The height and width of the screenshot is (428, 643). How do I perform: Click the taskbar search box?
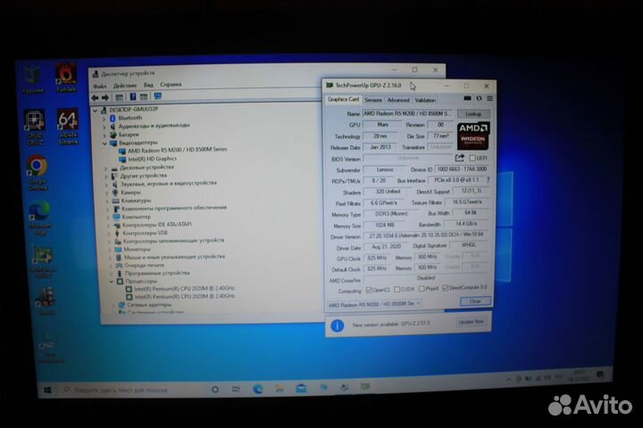click(133, 390)
